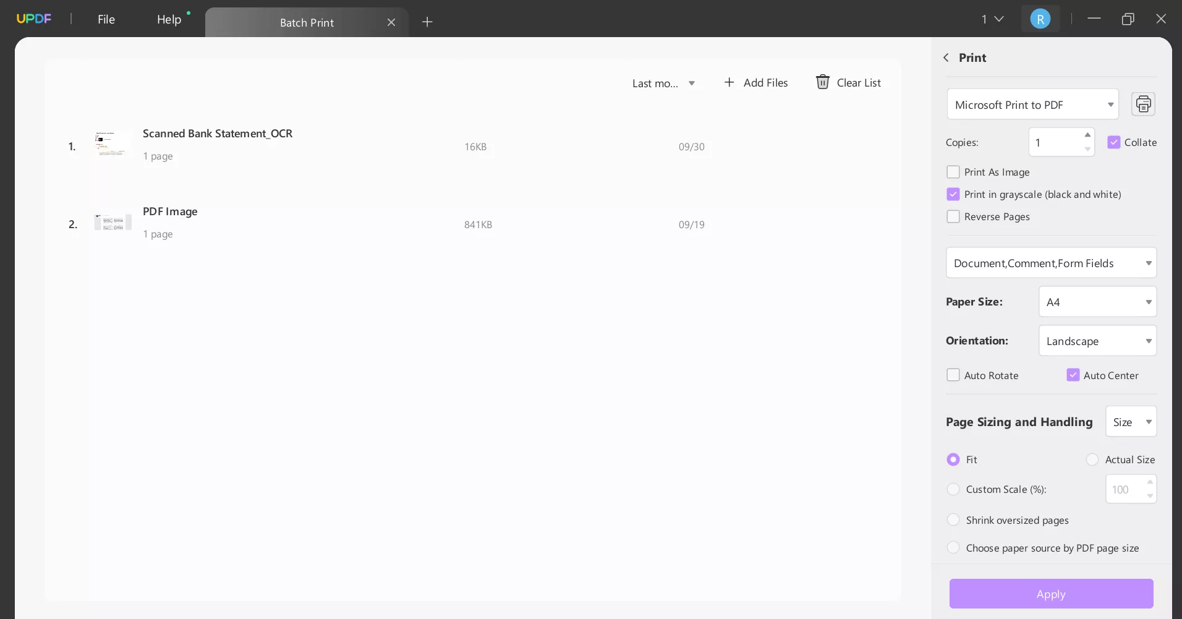Open the File menu

[x=106, y=19]
